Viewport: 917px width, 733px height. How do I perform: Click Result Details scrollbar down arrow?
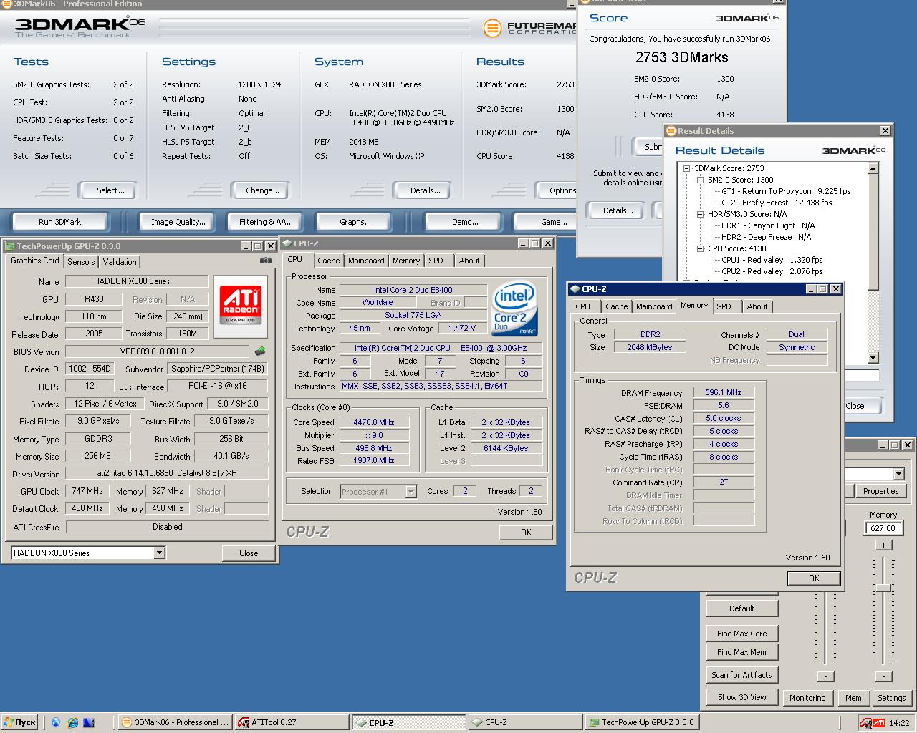pos(873,358)
